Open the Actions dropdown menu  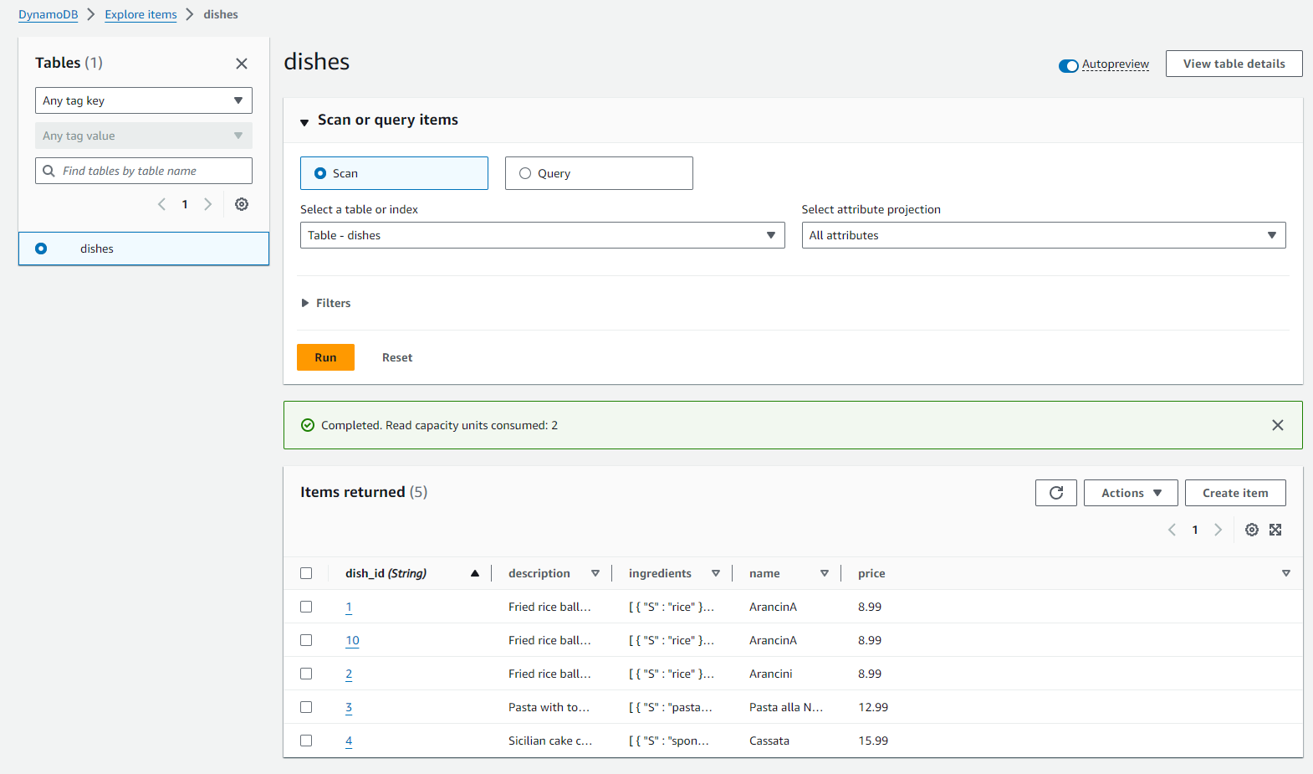pos(1131,493)
